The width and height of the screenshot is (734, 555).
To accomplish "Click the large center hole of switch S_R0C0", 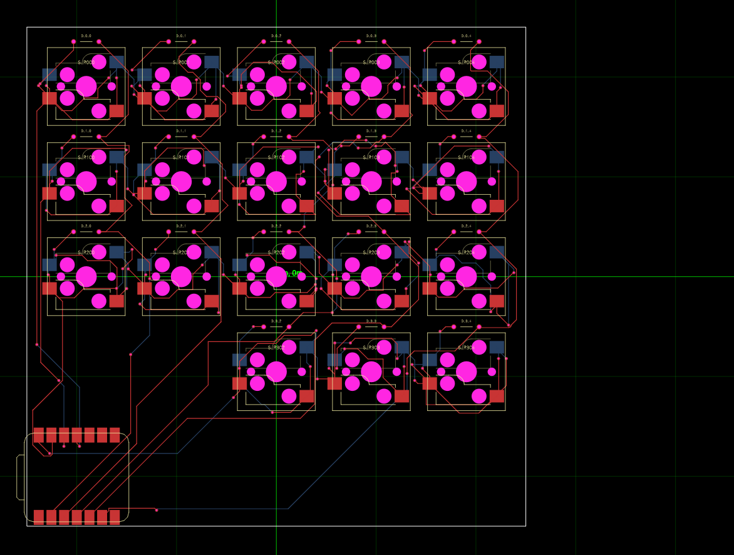I will pos(86,86).
